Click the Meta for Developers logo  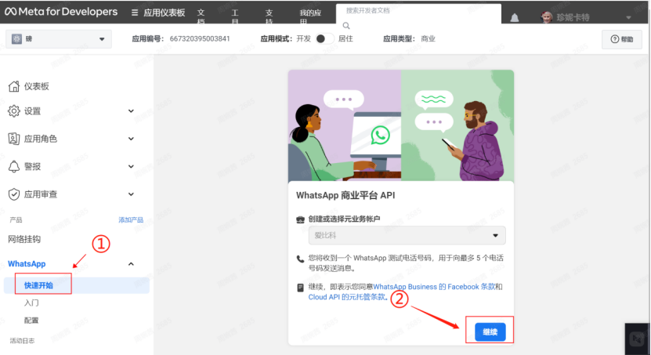pos(61,12)
